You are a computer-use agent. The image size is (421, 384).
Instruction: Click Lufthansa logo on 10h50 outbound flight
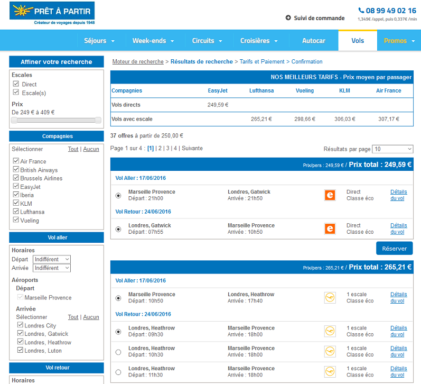pos(330,298)
